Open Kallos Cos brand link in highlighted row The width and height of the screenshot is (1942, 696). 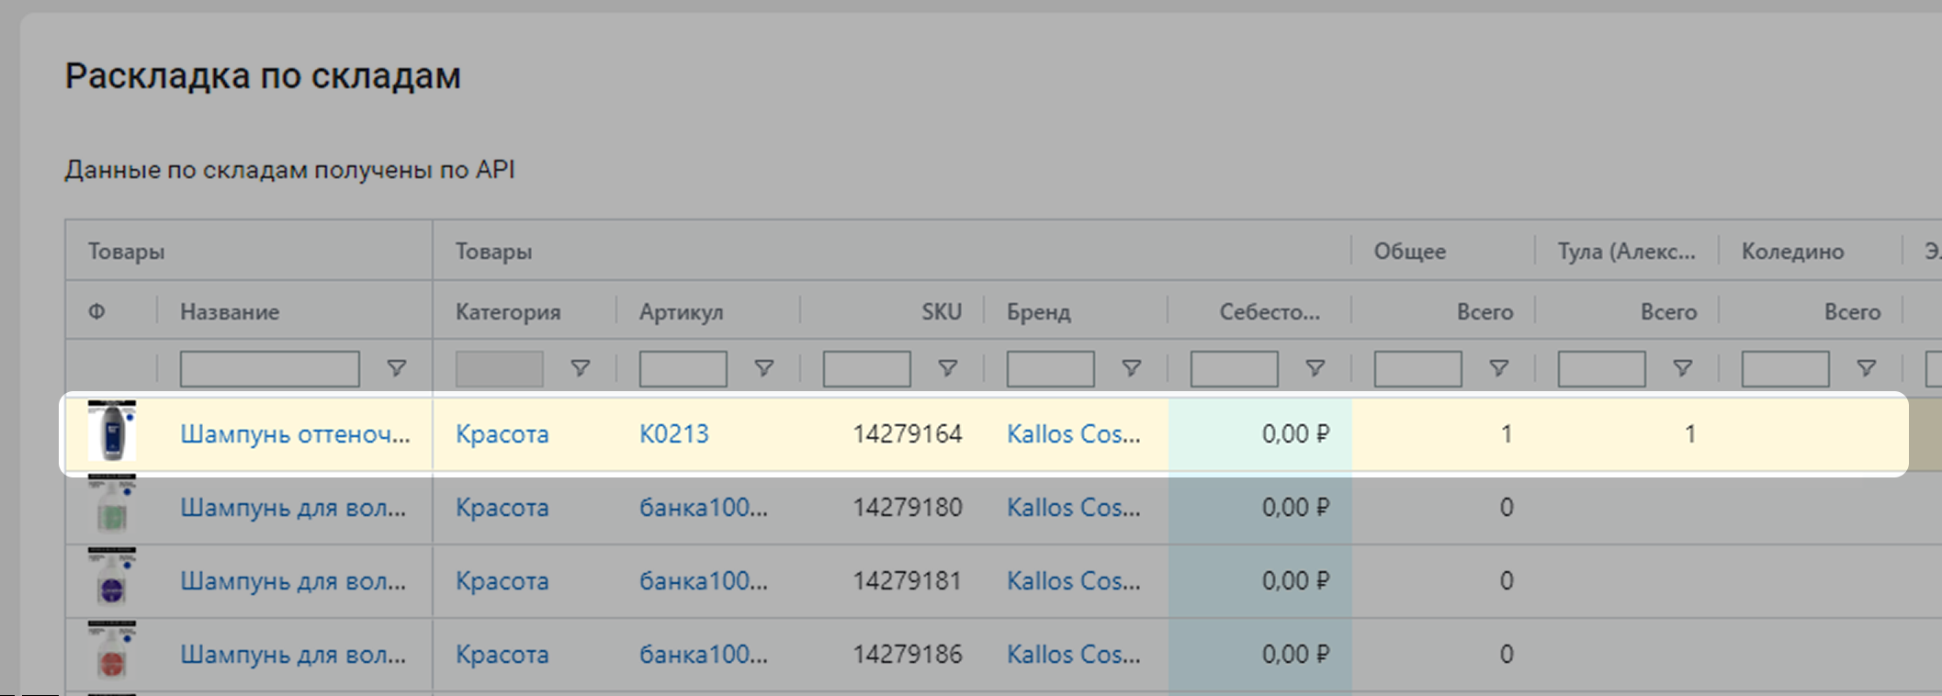click(x=1073, y=434)
